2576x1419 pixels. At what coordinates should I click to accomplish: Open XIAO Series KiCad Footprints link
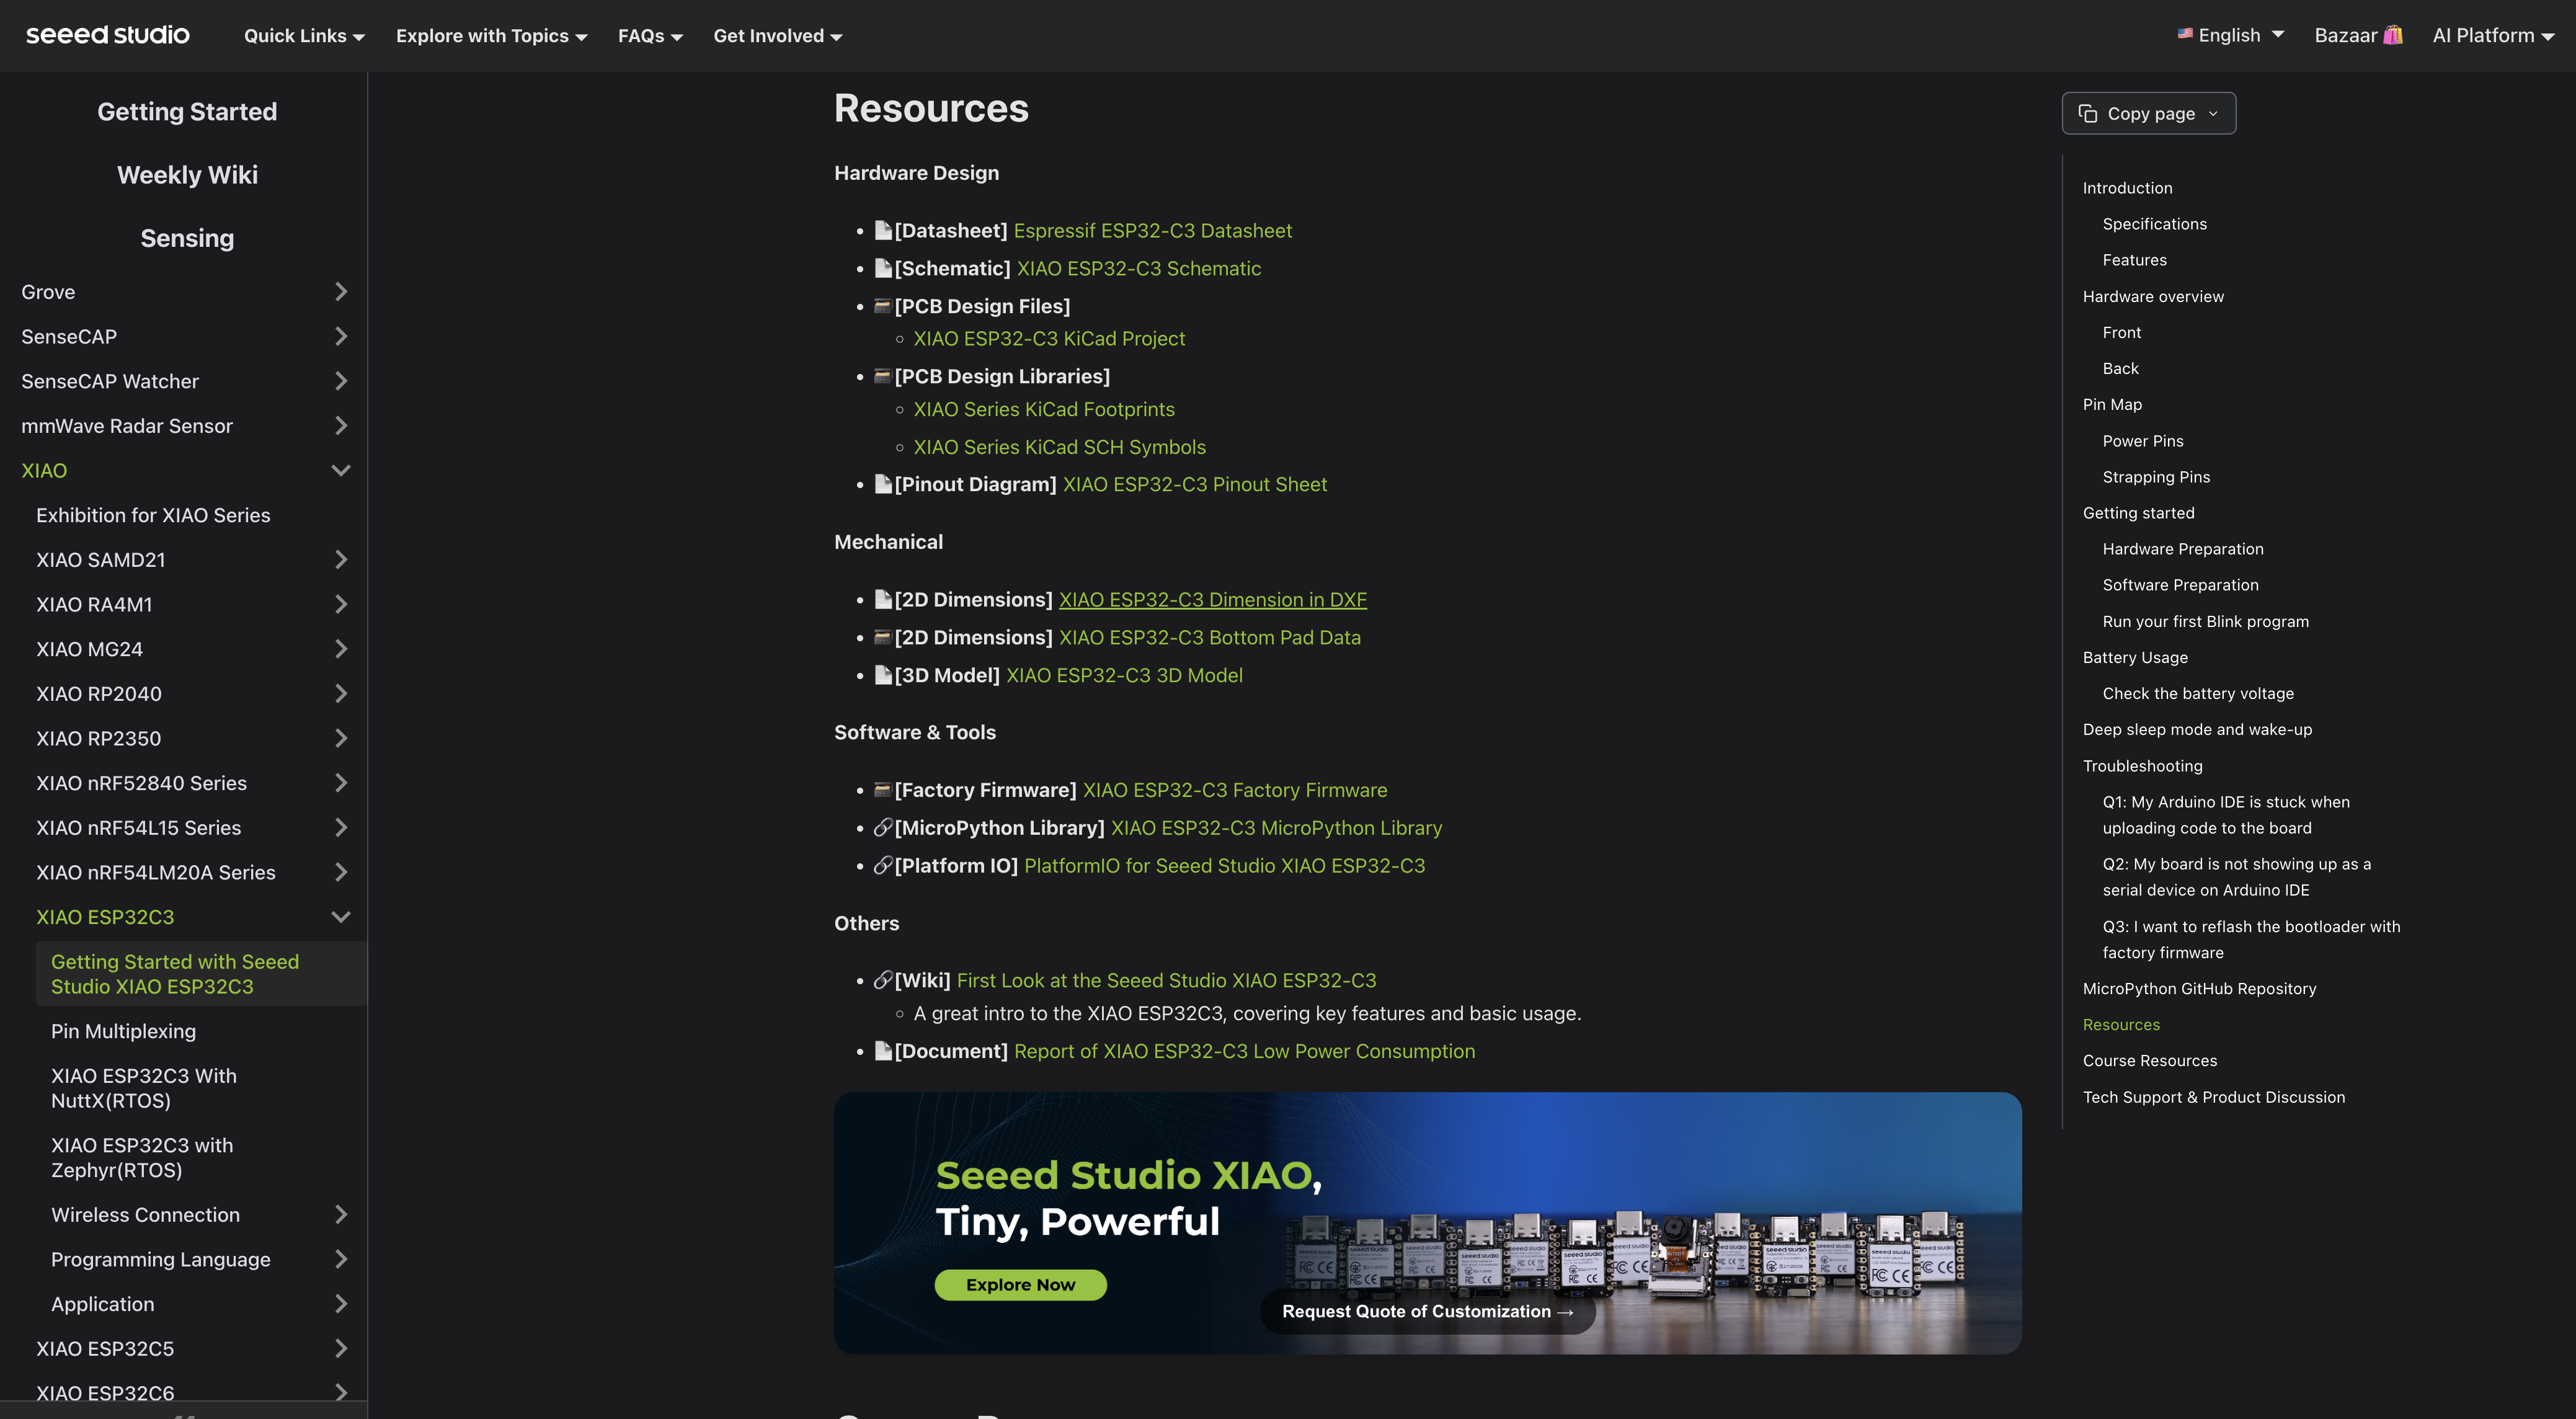click(x=1044, y=409)
